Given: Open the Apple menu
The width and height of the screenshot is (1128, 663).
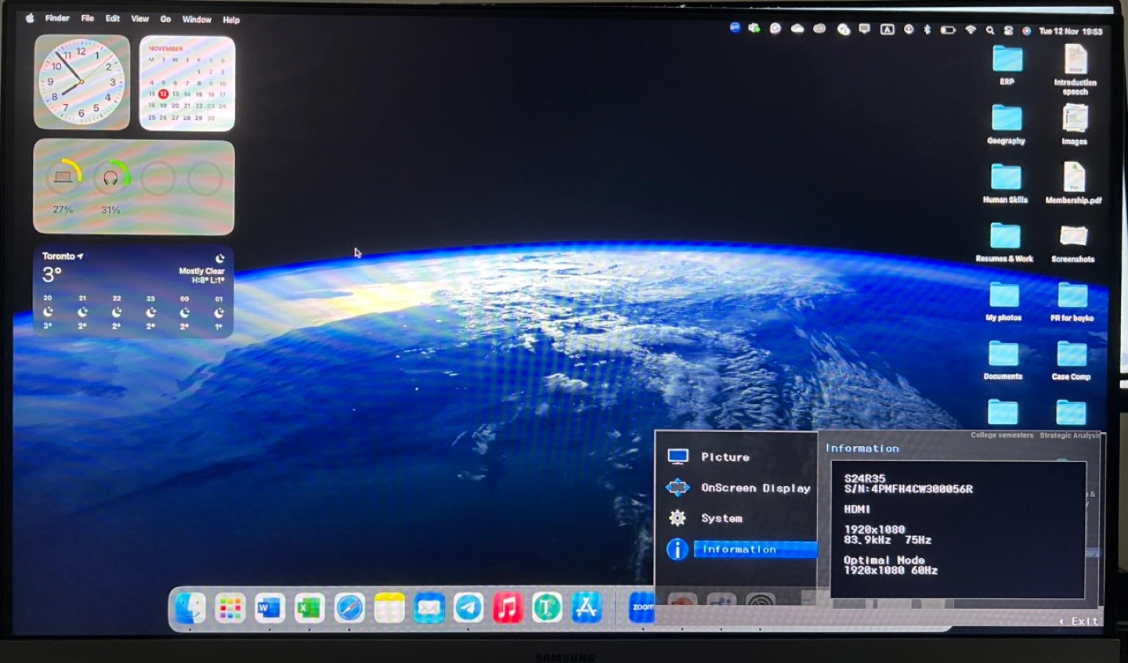Looking at the screenshot, I should 30,18.
